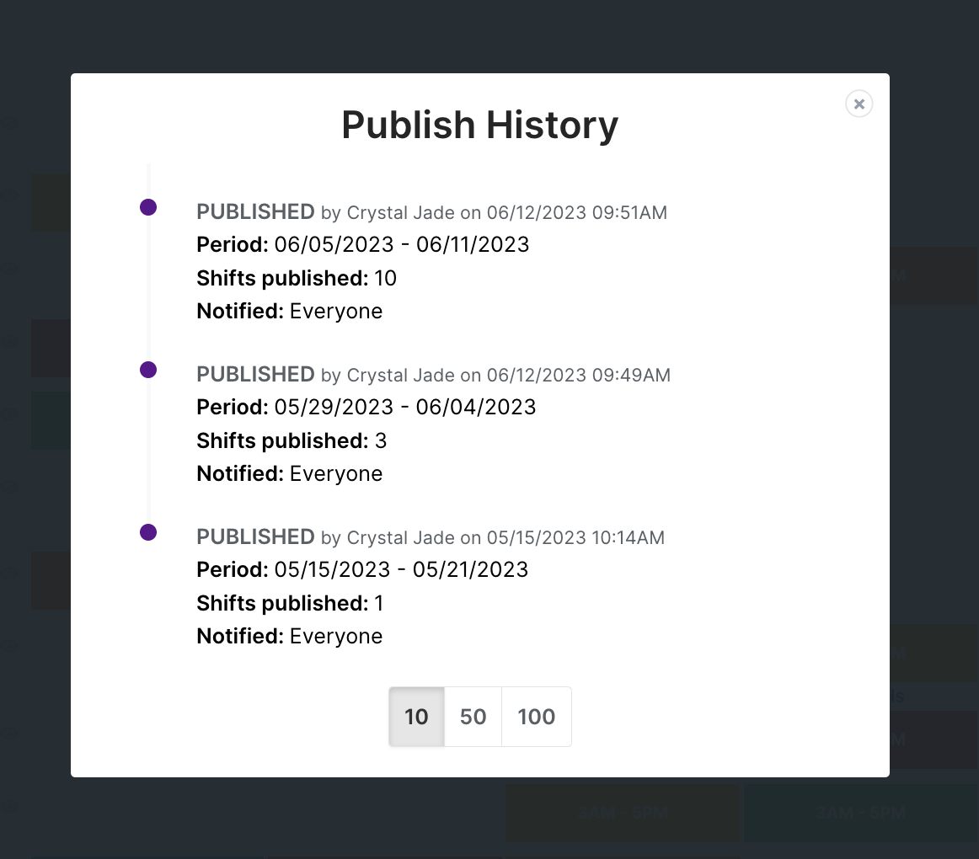Image resolution: width=979 pixels, height=859 pixels.
Task: Switch page size to 50
Action: click(x=473, y=717)
